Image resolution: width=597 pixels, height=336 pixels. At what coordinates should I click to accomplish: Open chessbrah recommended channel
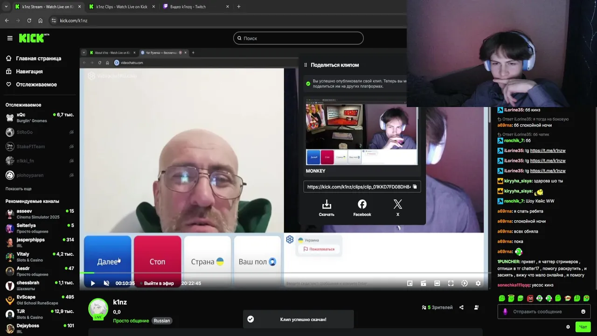pos(40,286)
